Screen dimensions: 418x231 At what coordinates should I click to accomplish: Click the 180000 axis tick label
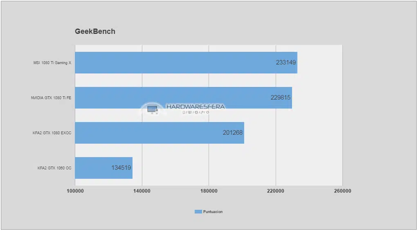(x=209, y=191)
